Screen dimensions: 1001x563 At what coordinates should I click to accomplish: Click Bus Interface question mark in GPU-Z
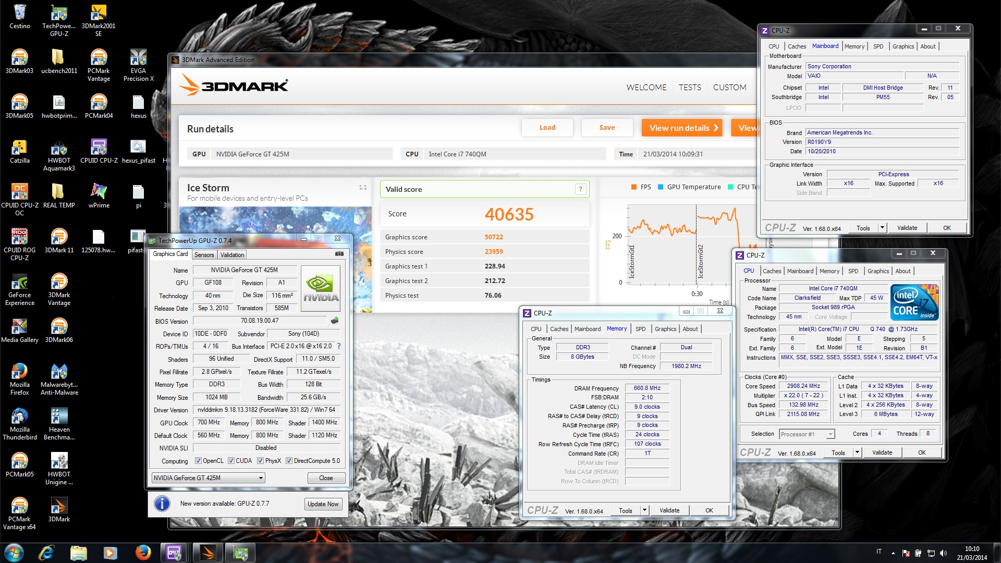339,346
